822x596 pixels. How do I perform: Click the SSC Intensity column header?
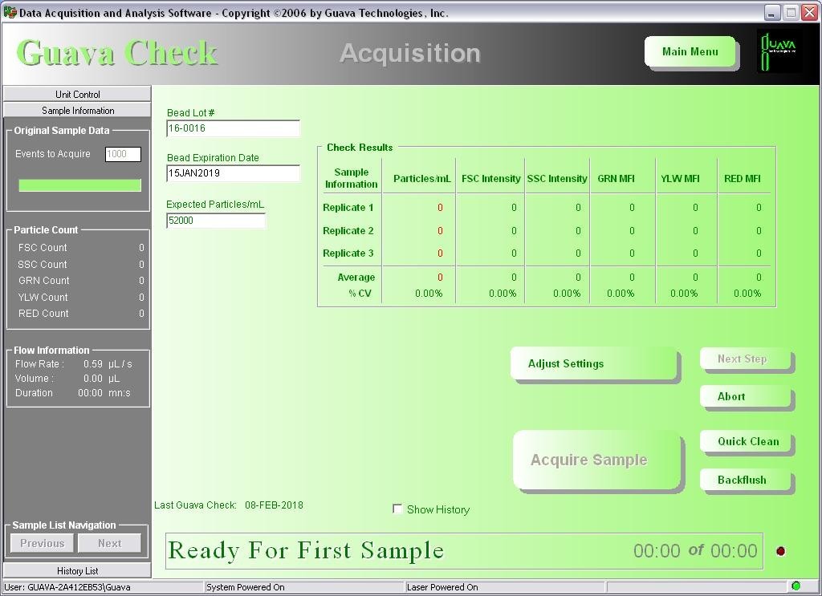click(x=557, y=179)
